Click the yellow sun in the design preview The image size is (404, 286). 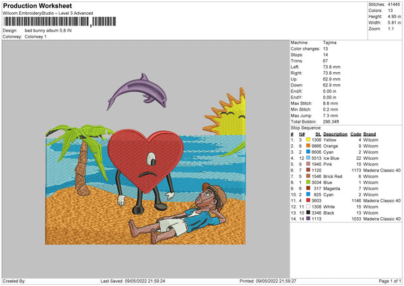coord(227,113)
